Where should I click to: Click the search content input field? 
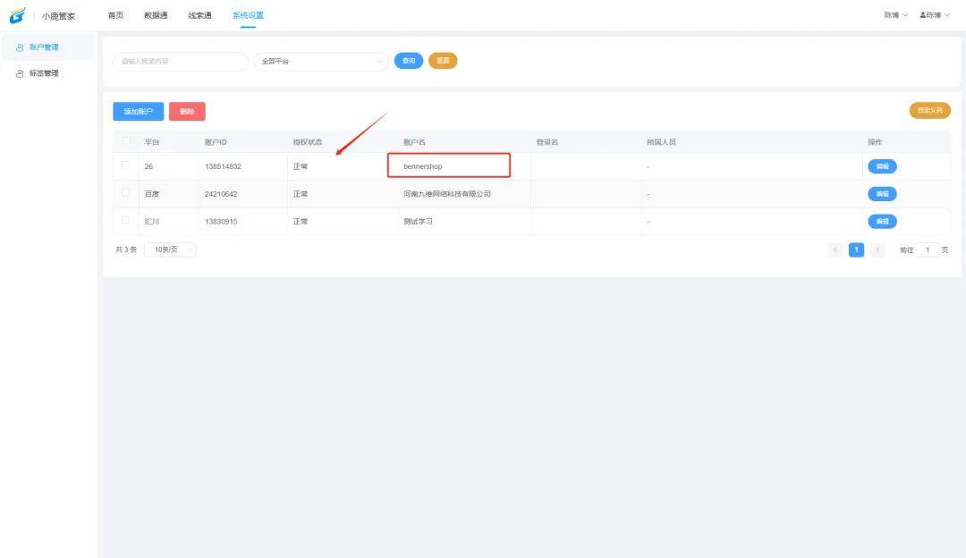180,62
